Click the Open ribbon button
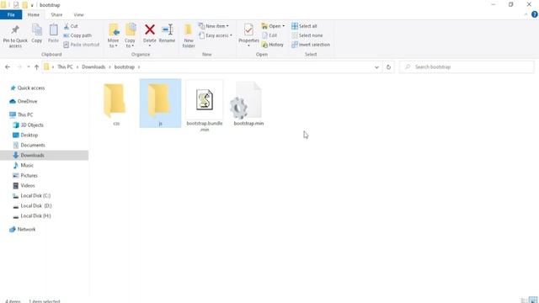 tap(273, 26)
